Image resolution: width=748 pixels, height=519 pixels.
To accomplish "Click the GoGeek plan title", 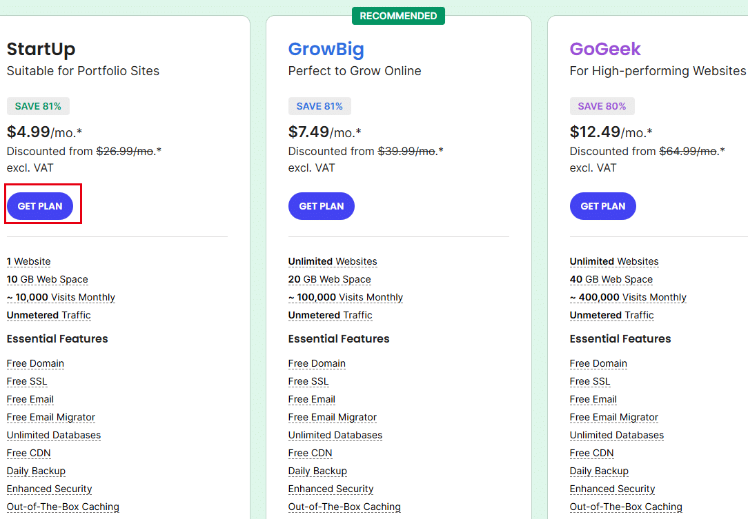I will tap(605, 49).
